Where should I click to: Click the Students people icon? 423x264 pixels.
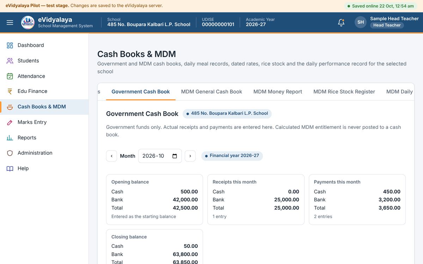(x=10, y=61)
